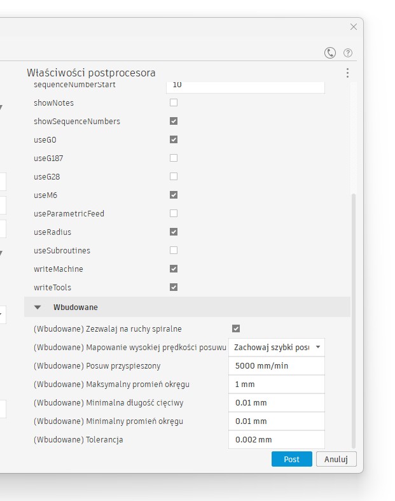Image resolution: width=395 pixels, height=501 pixels.
Task: Click the properties list vertical scrollbar
Action: tap(354, 321)
